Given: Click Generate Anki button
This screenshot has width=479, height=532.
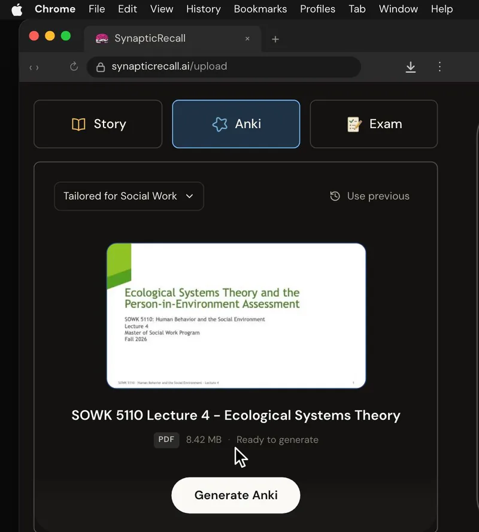Looking at the screenshot, I should click(236, 495).
